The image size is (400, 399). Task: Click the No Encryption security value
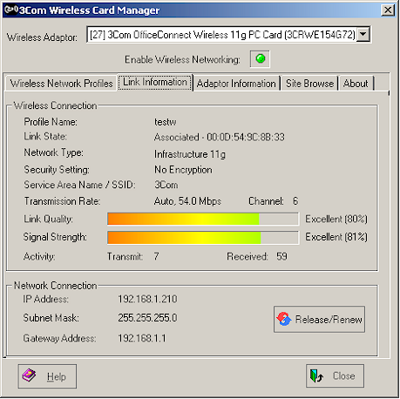183,170
